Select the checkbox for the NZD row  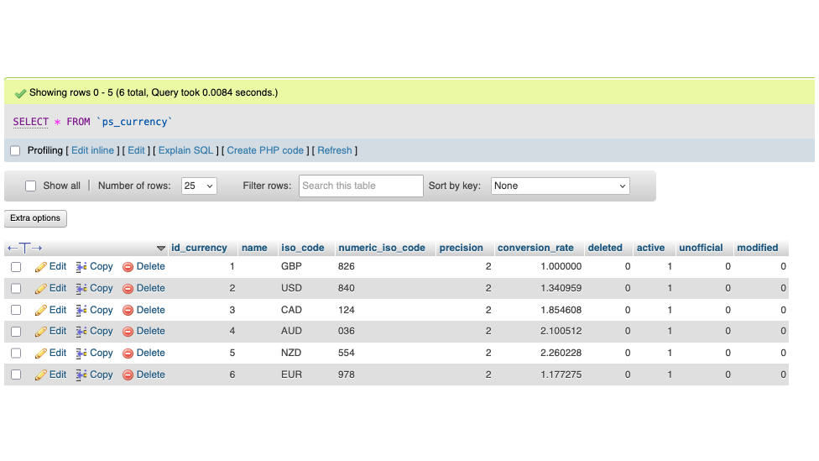click(16, 354)
